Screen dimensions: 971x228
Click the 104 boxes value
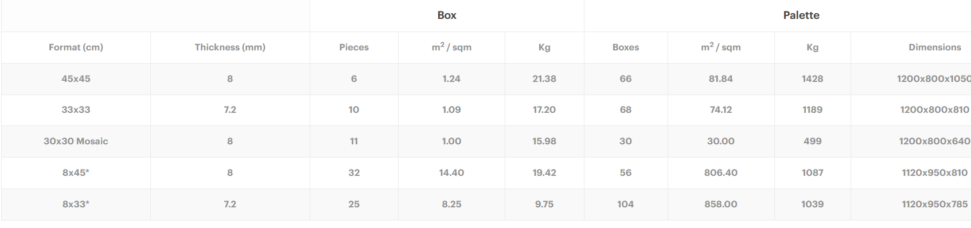[x=626, y=205]
